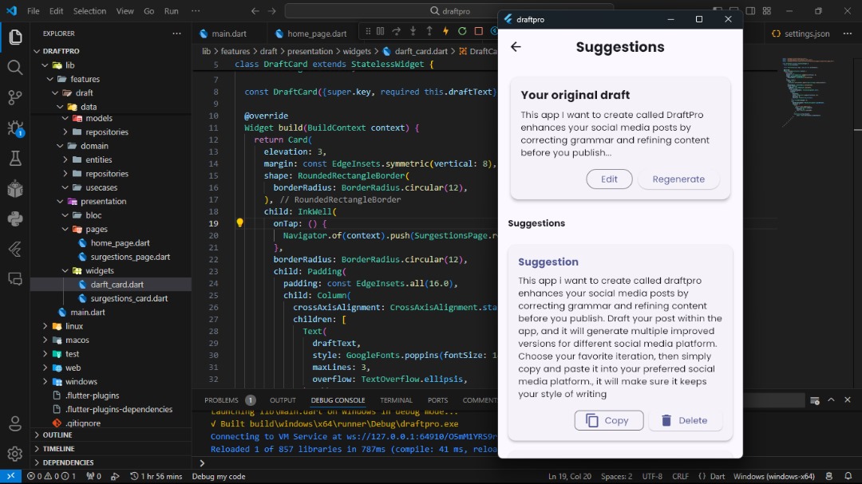
Task: Open the Run menu
Action: click(x=171, y=11)
